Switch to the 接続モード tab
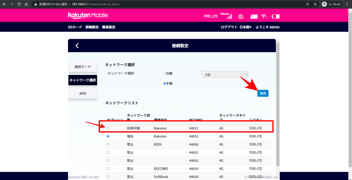This screenshot has width=352, height=180. pos(83,67)
